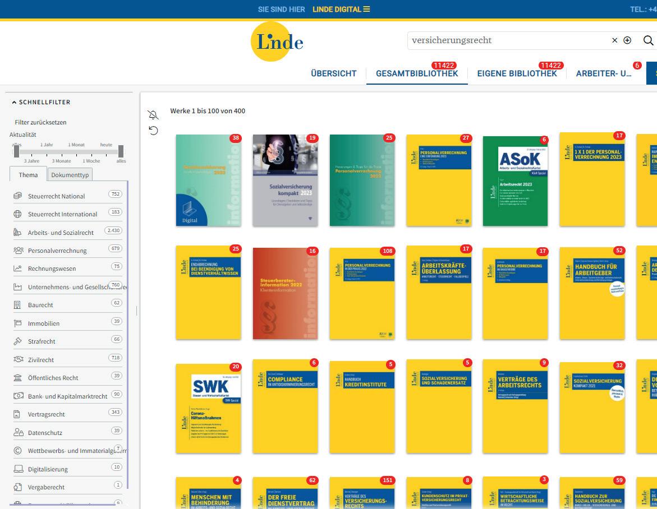Select the Steuerrecht International globe icon

tap(17, 214)
